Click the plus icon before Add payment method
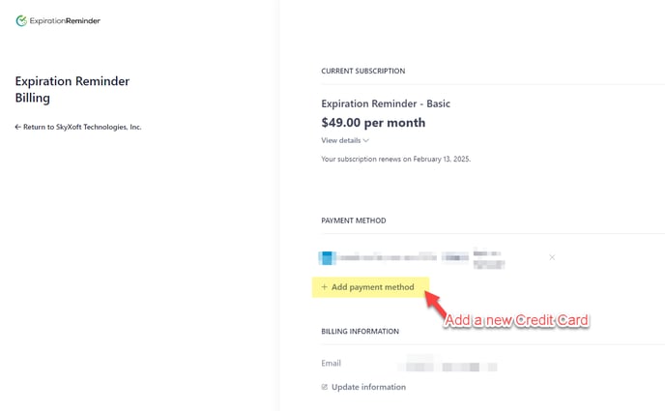Image resolution: width=665 pixels, height=411 pixels. tap(324, 287)
